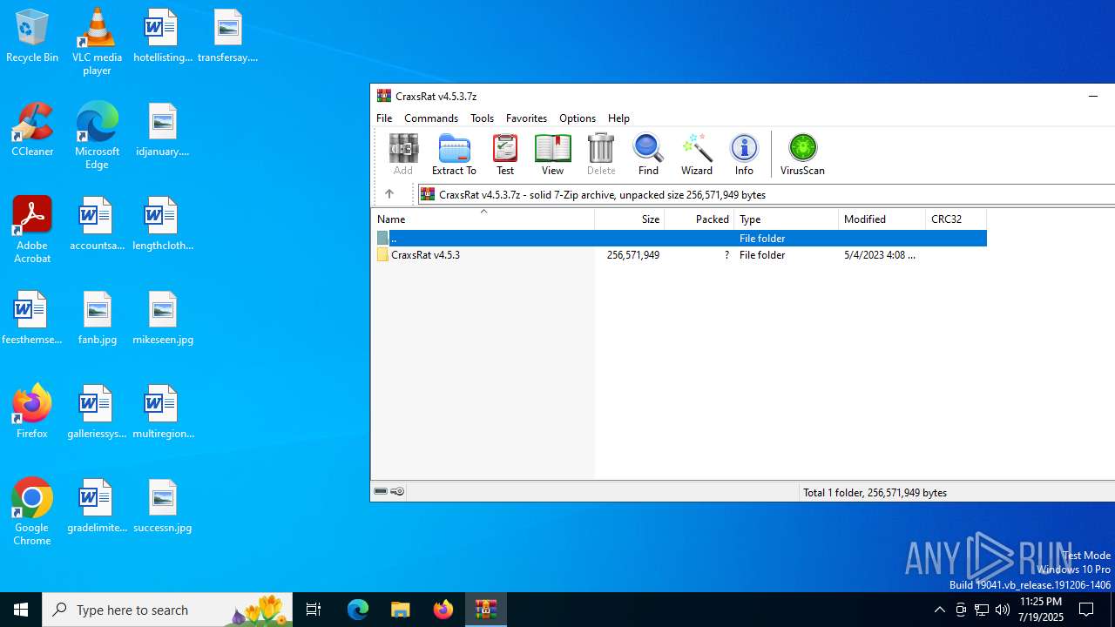Select the lengthcloth Word document

pyautogui.click(x=162, y=224)
